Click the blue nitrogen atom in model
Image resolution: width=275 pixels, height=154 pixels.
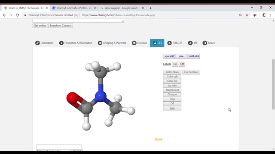coord(101,96)
